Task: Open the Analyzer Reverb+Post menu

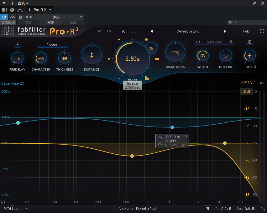Action: pyautogui.click(x=146, y=209)
